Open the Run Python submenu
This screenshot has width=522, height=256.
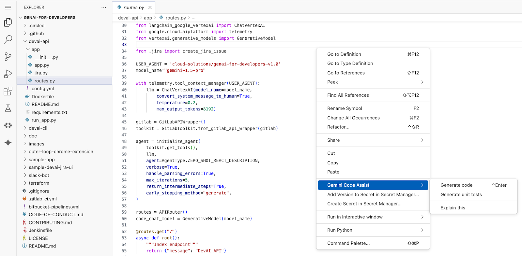pos(373,230)
